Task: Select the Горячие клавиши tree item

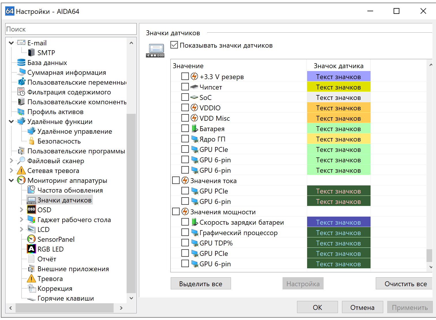Action: 66,298
